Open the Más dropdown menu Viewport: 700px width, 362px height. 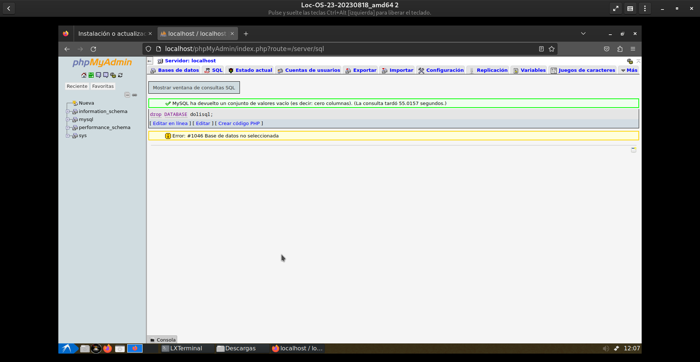pyautogui.click(x=629, y=70)
